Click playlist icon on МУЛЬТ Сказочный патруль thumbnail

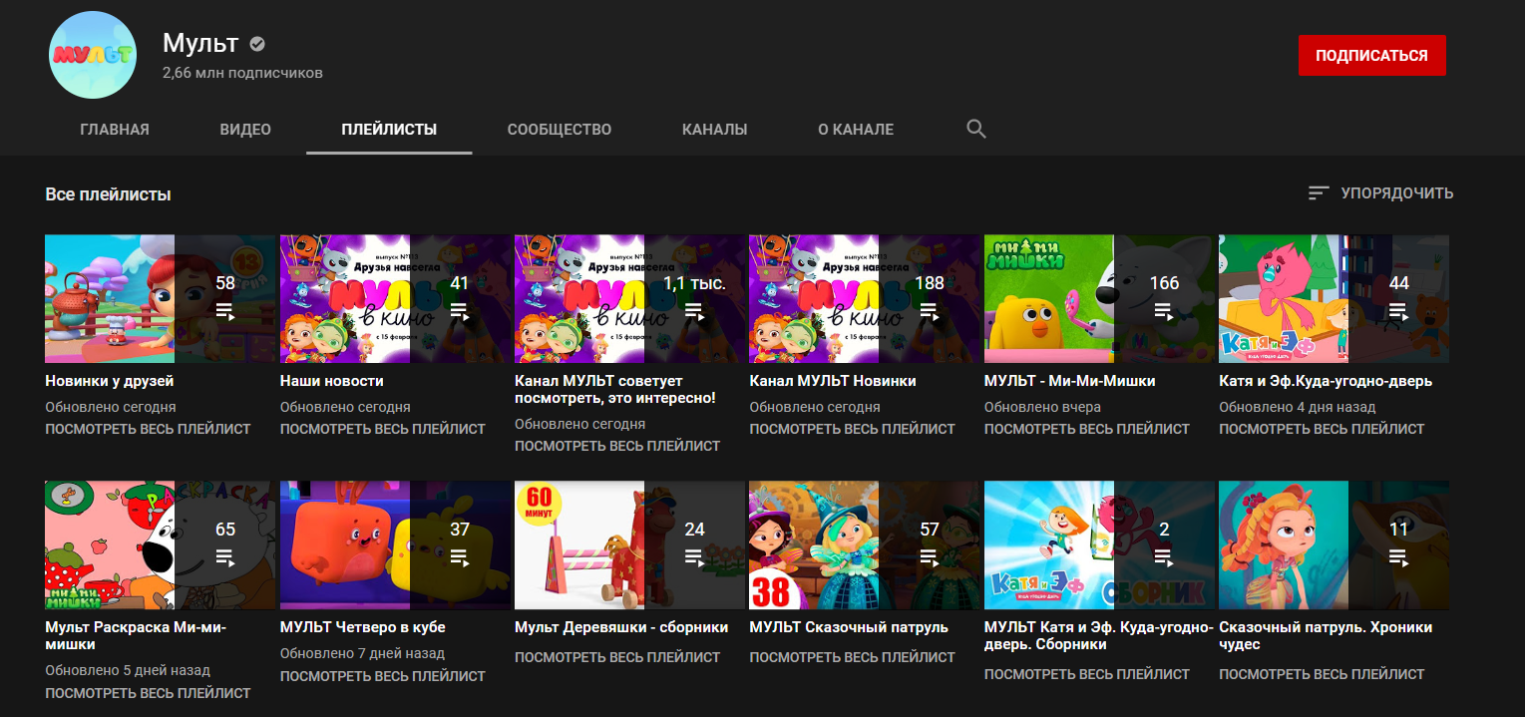929,556
